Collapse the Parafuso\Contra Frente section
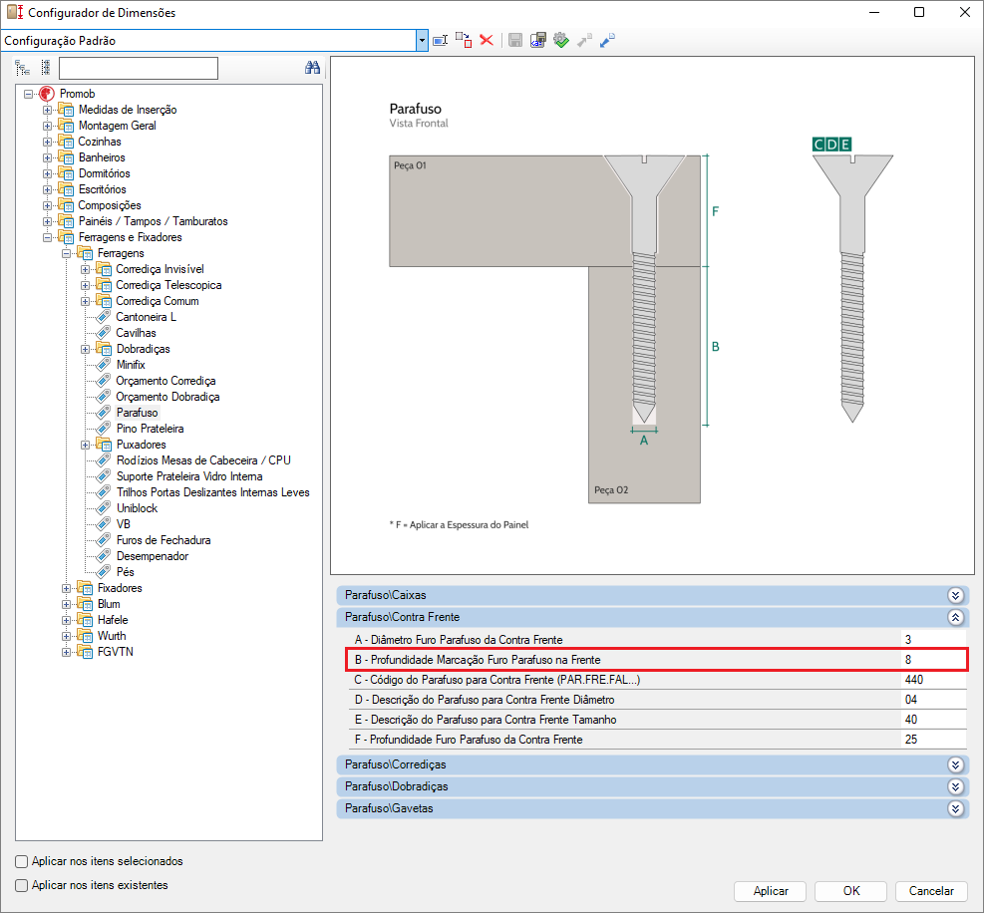 pyautogui.click(x=955, y=617)
